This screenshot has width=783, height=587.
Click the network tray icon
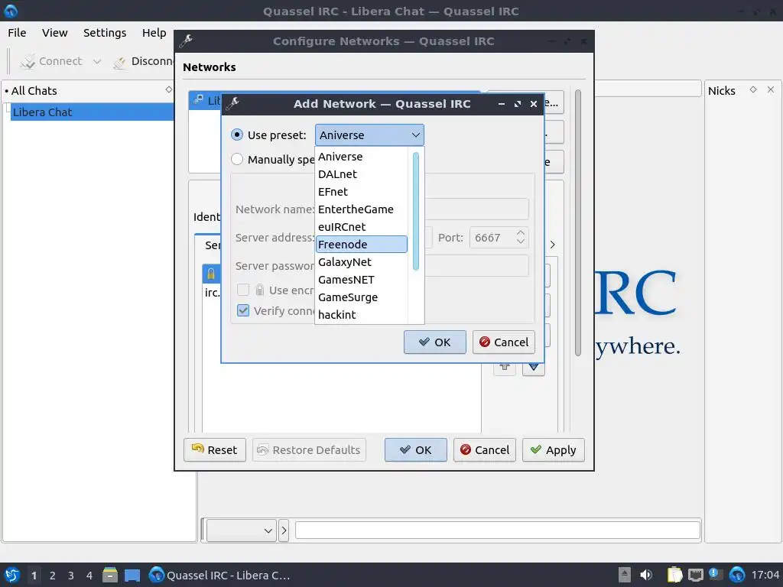696,575
